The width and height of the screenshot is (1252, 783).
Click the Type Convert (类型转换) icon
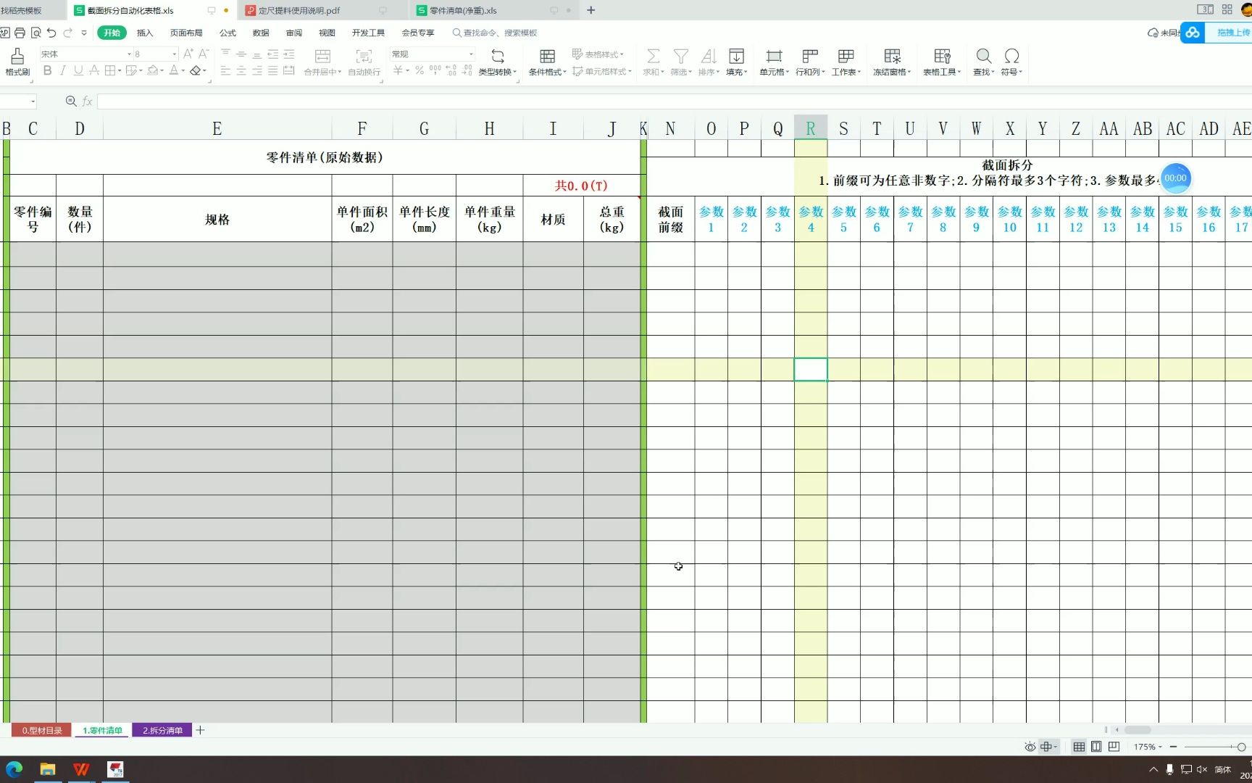tap(498, 56)
